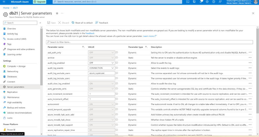Viewport: 259px width, 137px height.
Task: Open archive value dropdown
Action: [x=101, y=58]
